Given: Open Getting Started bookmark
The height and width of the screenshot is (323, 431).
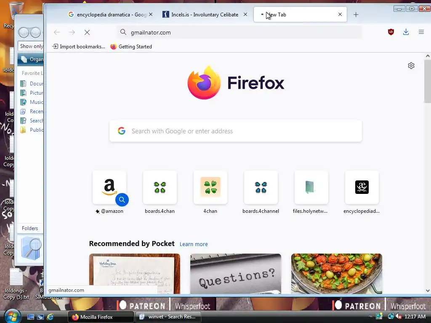Looking at the screenshot, I should (x=131, y=46).
